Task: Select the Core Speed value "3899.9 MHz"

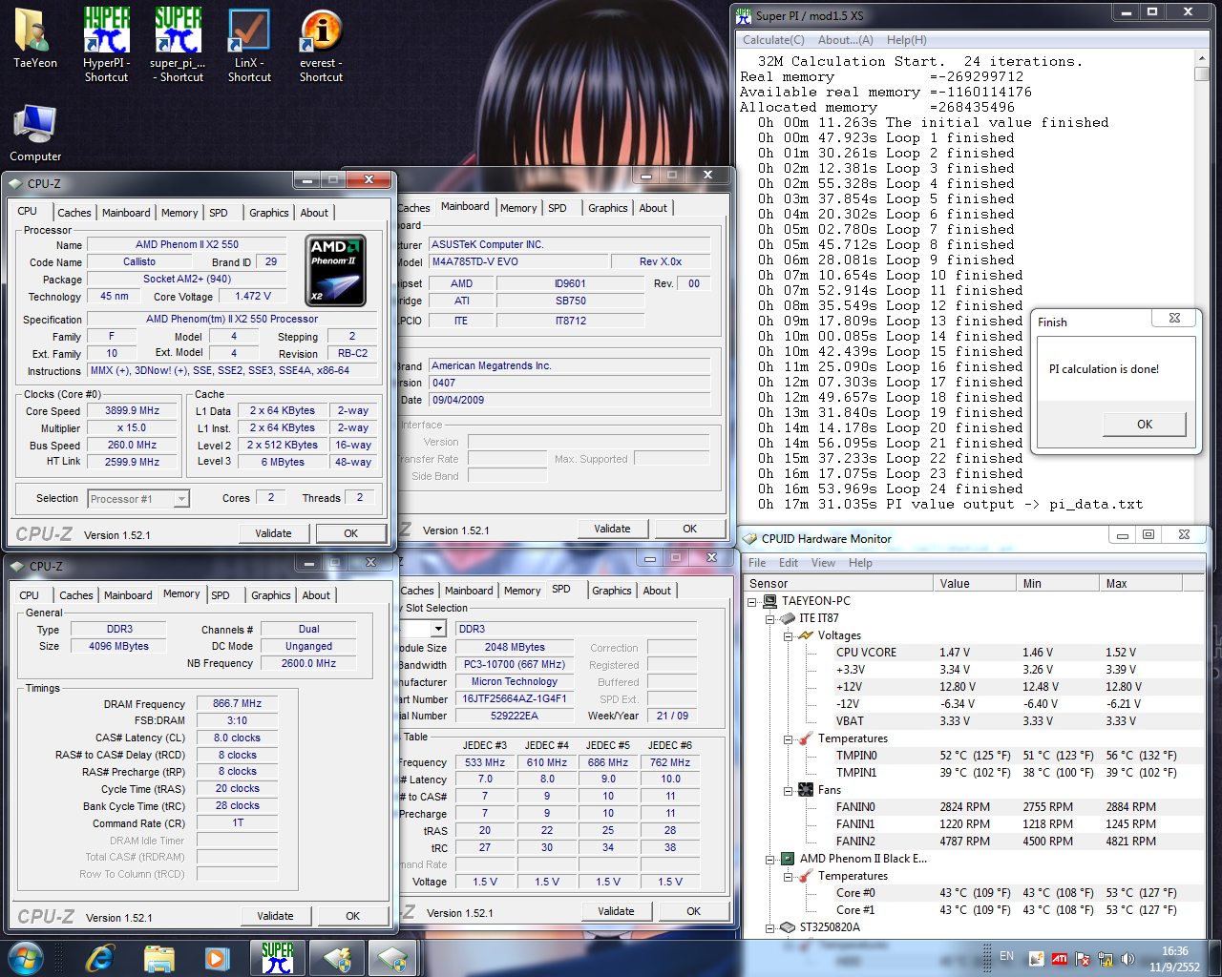Action: [x=133, y=411]
